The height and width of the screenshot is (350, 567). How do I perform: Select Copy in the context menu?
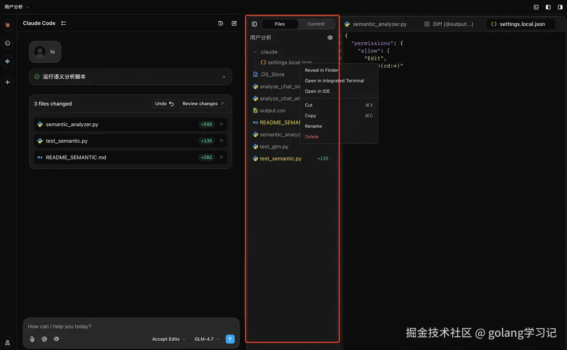339,116
